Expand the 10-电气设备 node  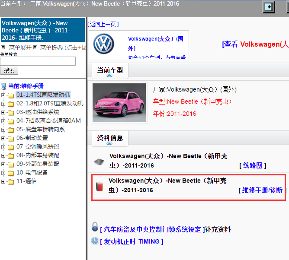click(3, 173)
